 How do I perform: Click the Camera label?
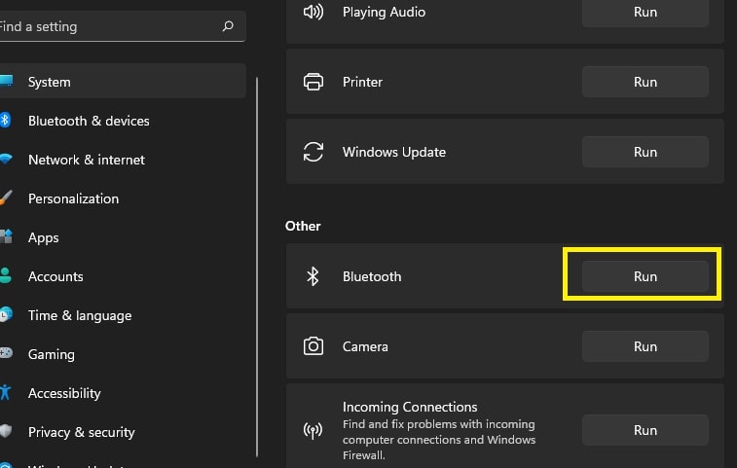365,346
